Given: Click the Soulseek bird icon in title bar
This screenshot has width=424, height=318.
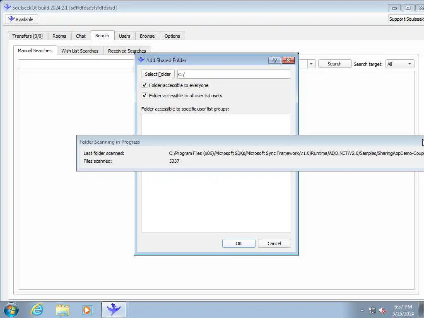Looking at the screenshot, I should pyautogui.click(x=7, y=7).
